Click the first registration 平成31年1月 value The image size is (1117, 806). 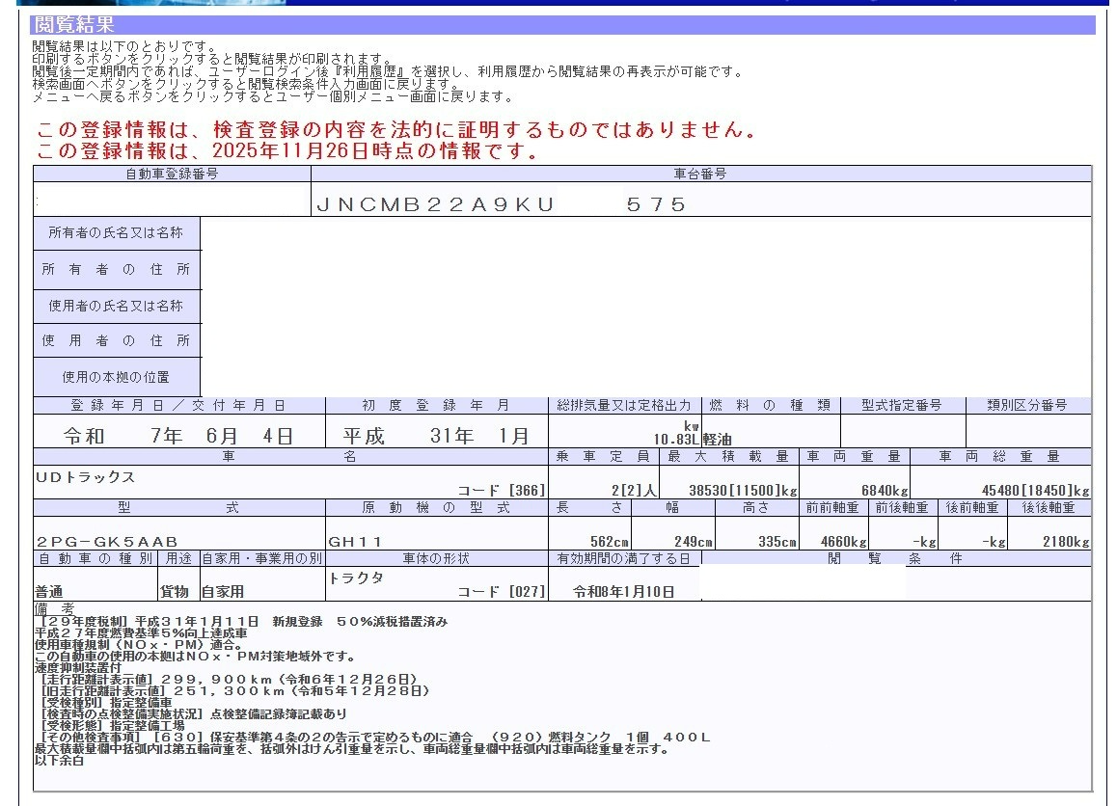pos(436,436)
